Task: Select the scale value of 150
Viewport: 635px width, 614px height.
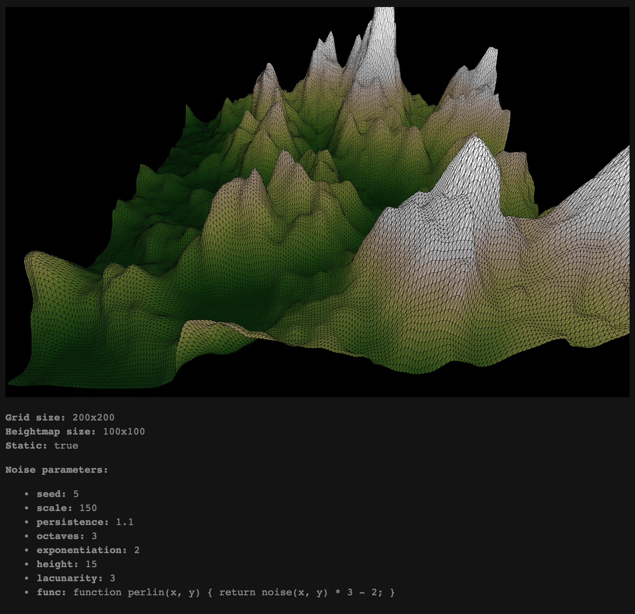Action: (88, 508)
